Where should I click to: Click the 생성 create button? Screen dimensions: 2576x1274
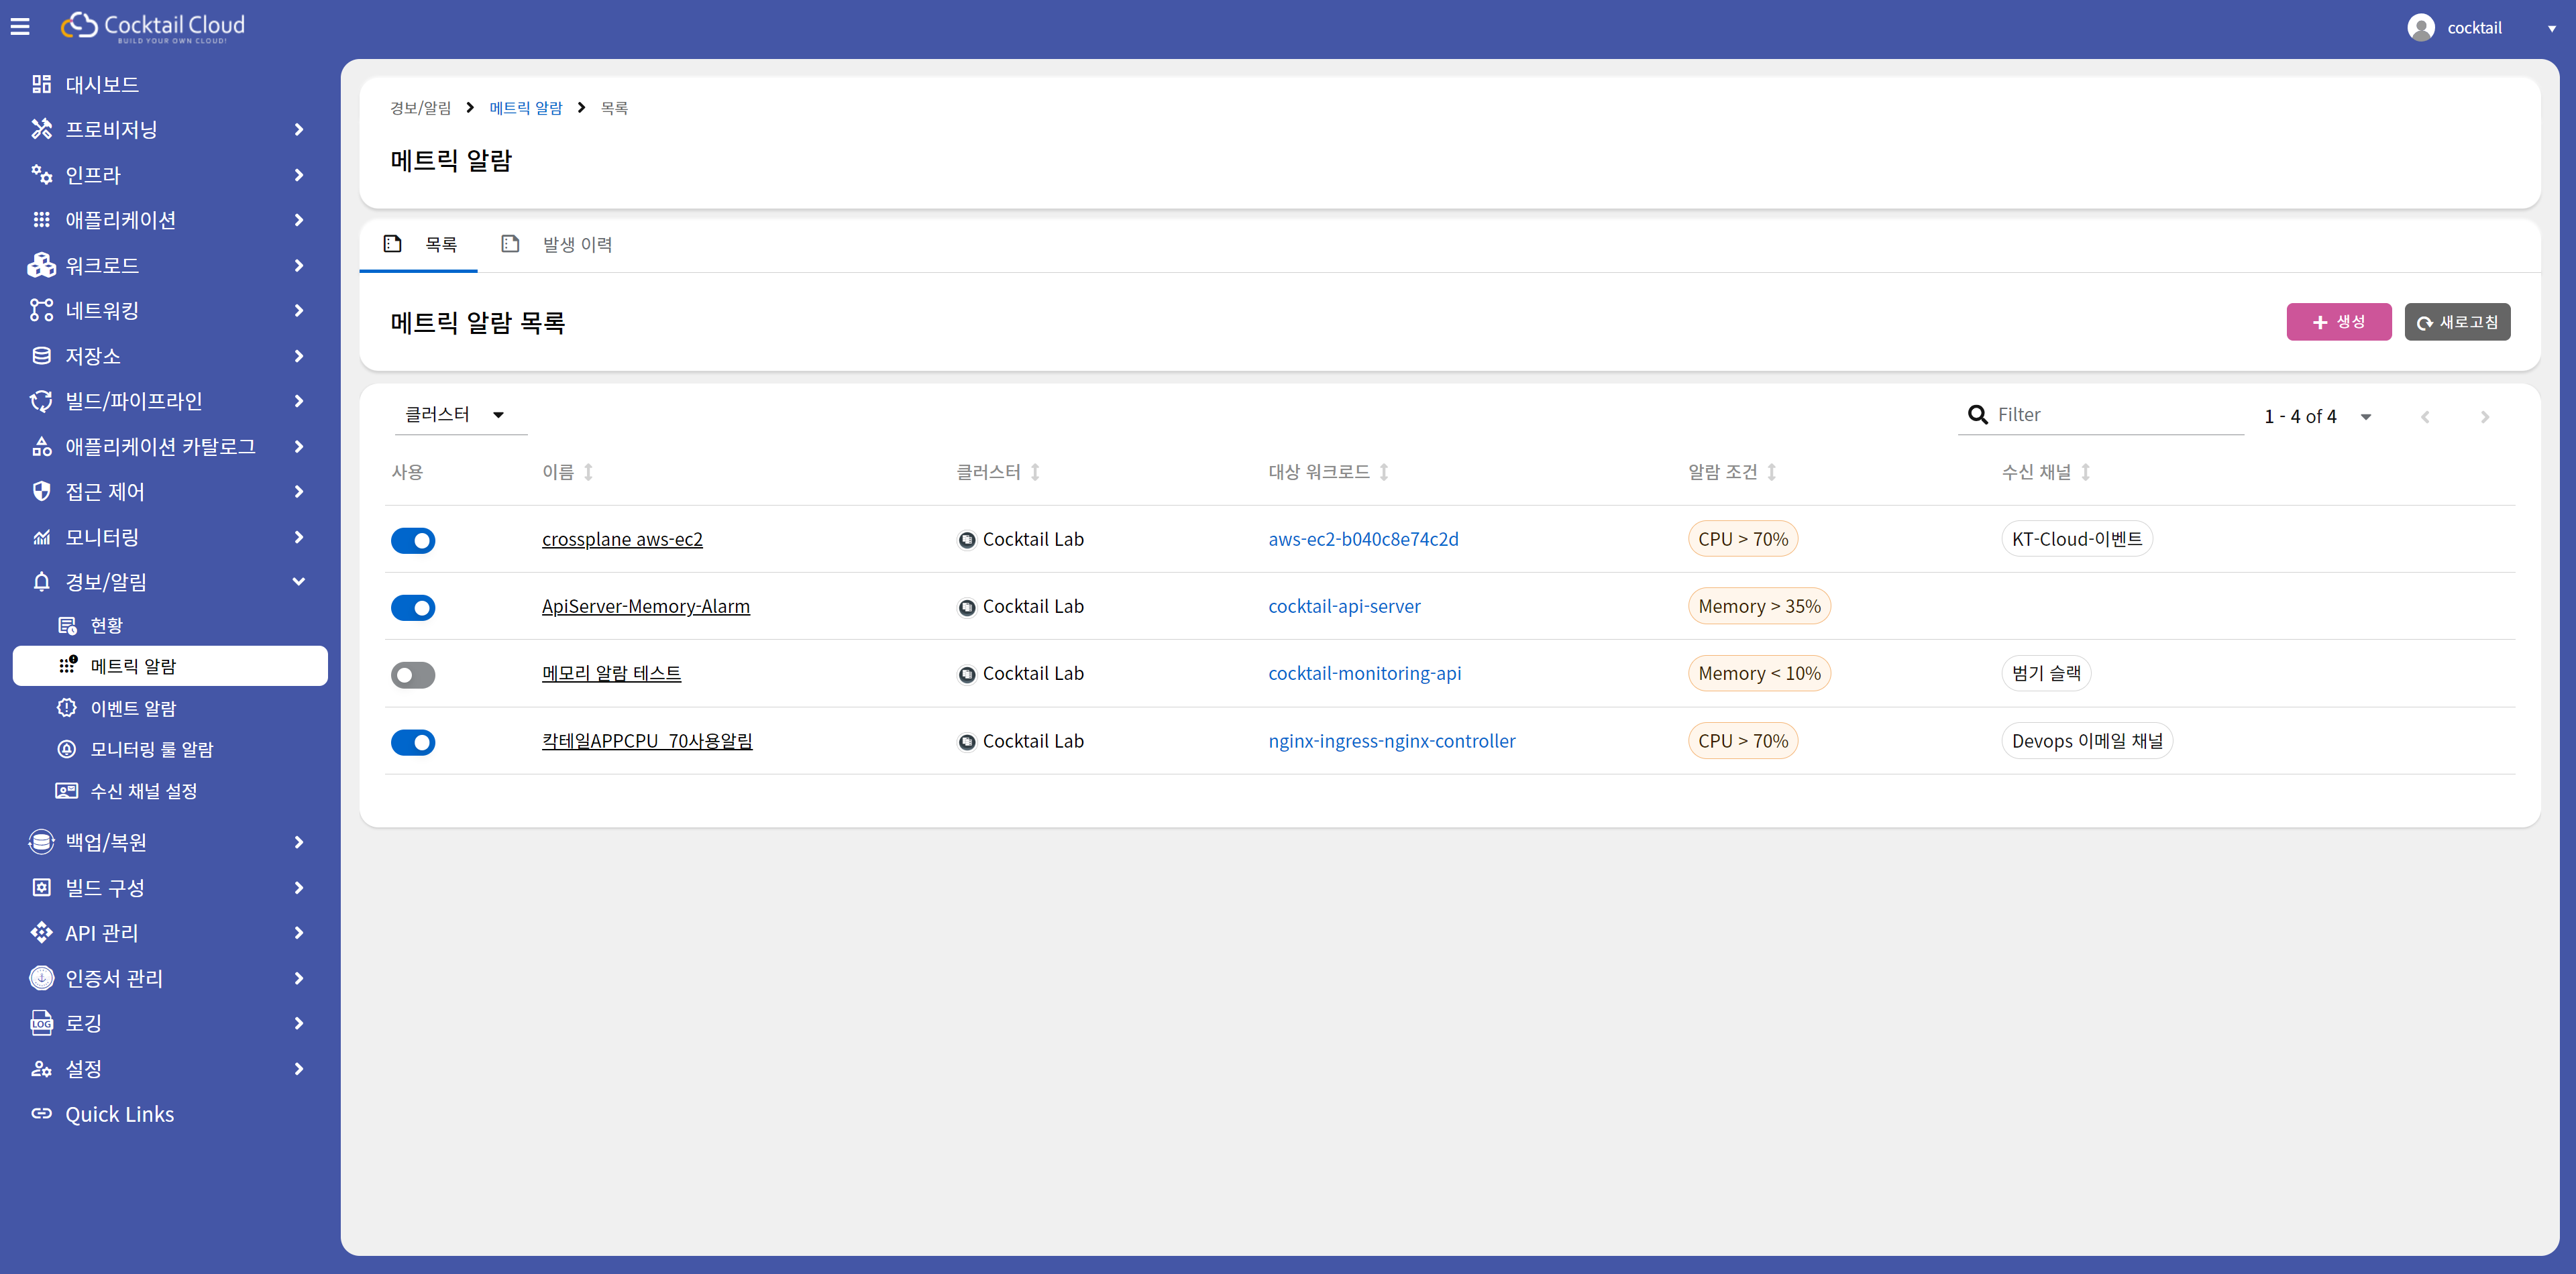click(2338, 322)
